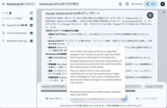
Task: Click the source shield info icon
Action: click(10, 13)
